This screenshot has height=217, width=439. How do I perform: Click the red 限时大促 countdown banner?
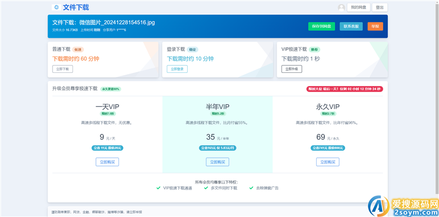pos(345,89)
